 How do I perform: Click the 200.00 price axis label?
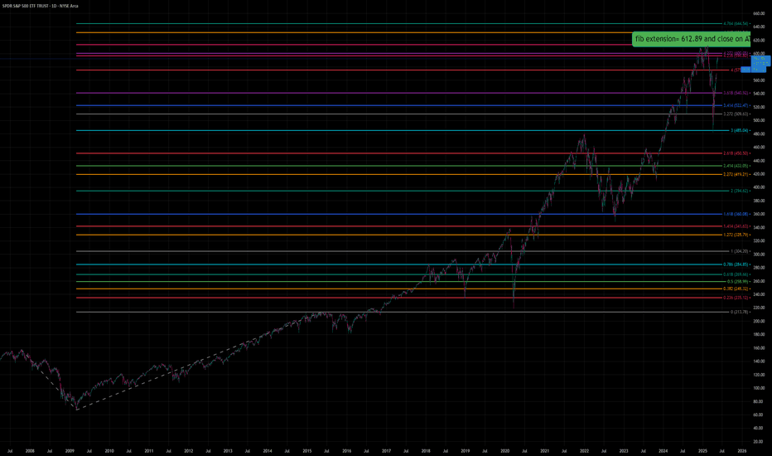(759, 321)
